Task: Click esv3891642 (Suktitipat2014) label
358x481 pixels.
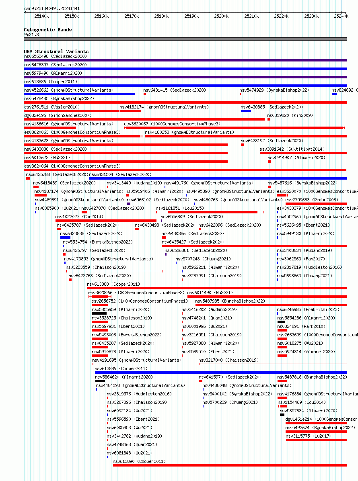Action: coord(292,149)
